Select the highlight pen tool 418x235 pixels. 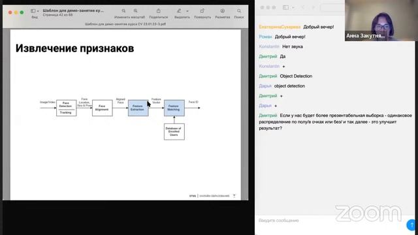point(179,11)
